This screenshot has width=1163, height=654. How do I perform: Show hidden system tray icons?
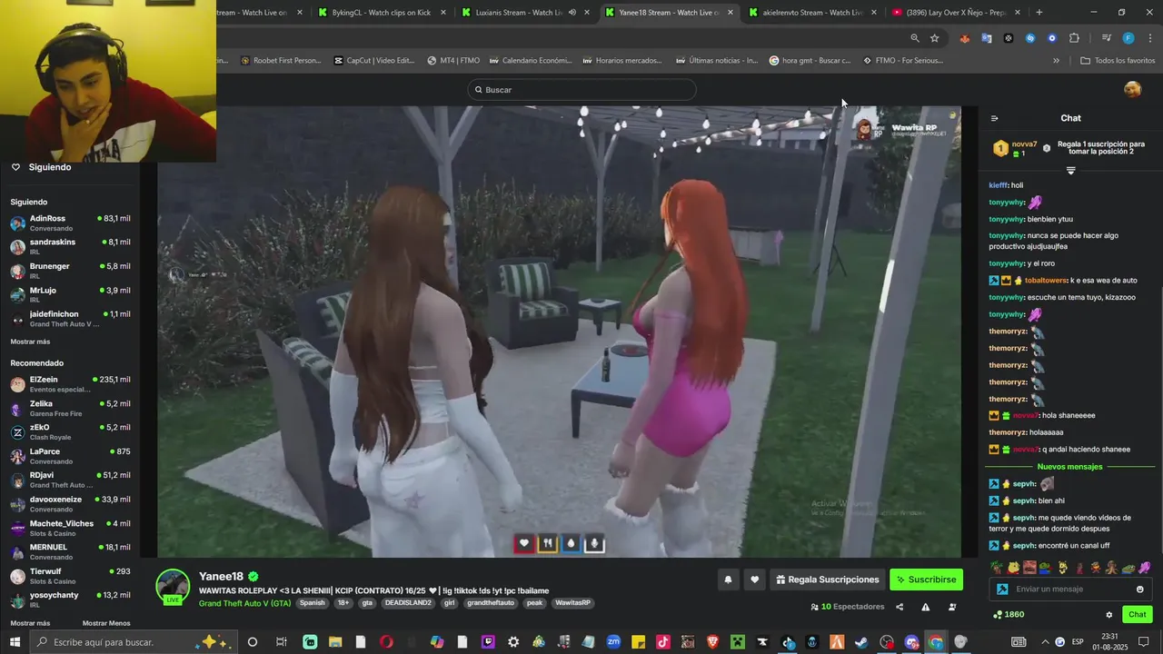pos(1044,642)
